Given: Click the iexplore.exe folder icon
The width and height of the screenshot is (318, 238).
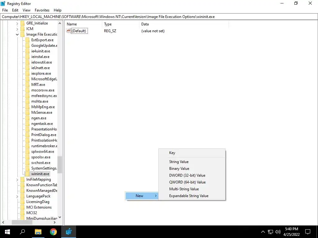Looking at the screenshot, I should (27, 73).
